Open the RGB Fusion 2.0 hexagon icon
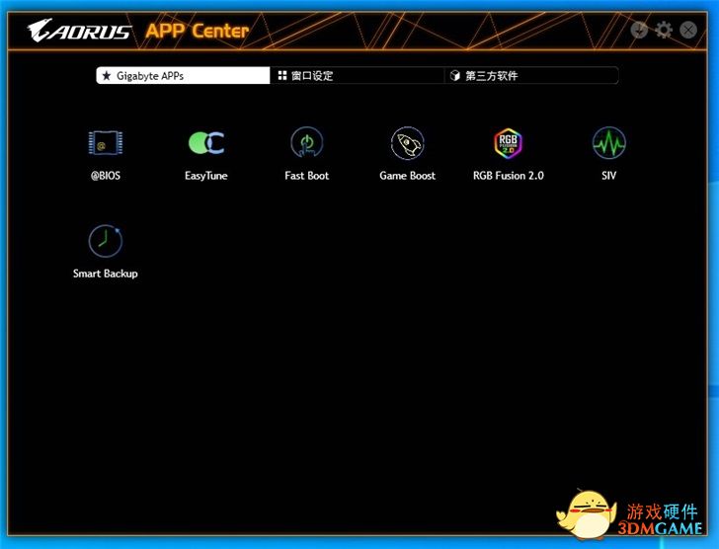This screenshot has height=549, width=719. [x=508, y=142]
